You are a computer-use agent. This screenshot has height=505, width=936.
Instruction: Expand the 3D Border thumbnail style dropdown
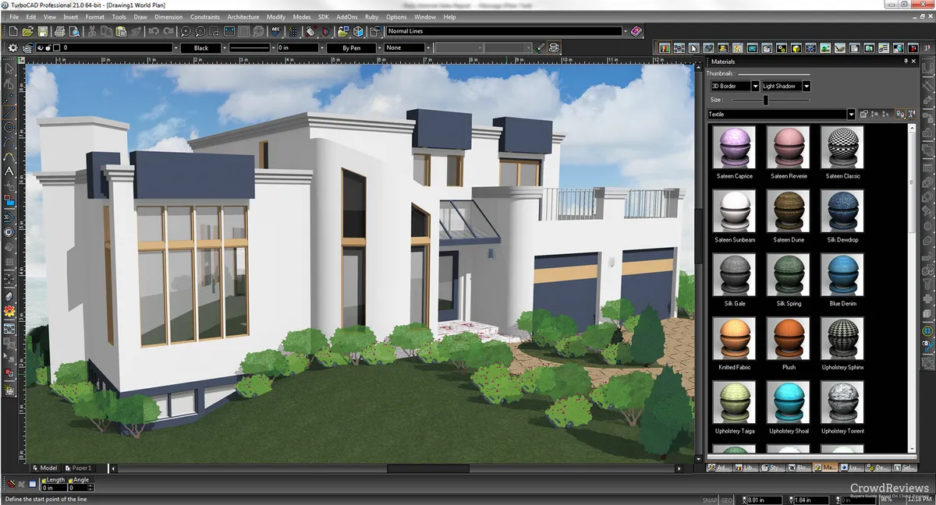coord(755,87)
